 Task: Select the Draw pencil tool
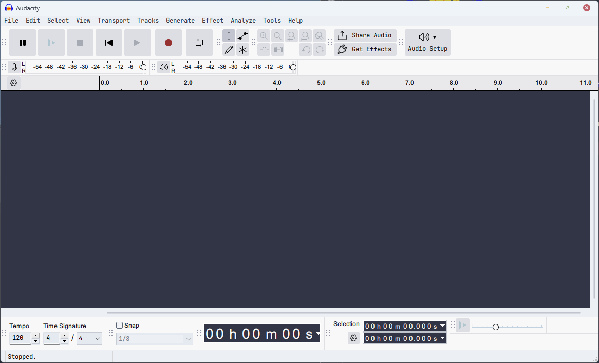coord(229,50)
